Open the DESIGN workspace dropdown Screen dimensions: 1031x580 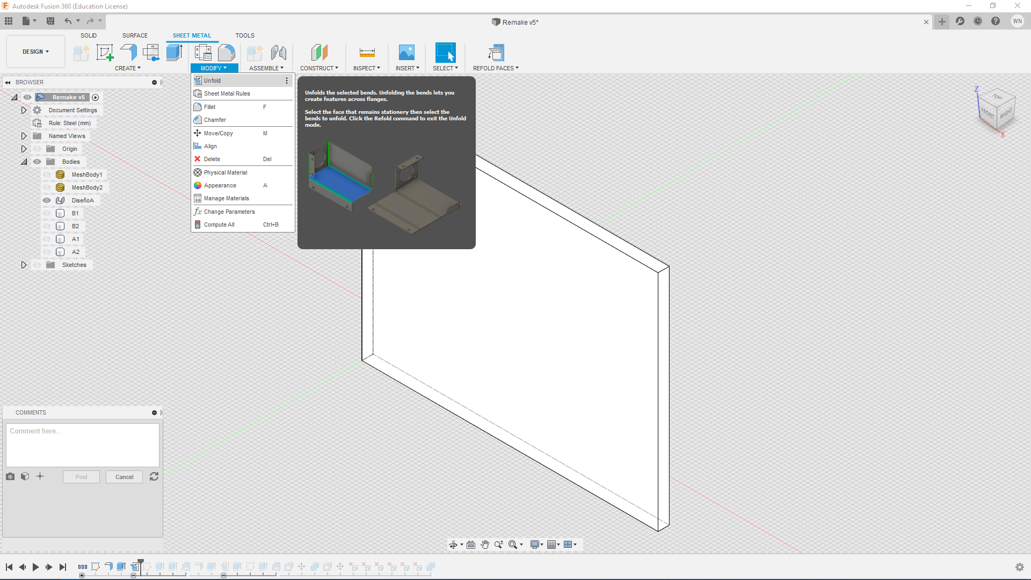[35, 52]
